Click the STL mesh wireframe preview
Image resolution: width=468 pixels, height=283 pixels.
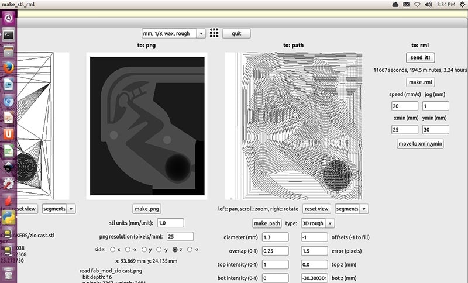point(43,126)
